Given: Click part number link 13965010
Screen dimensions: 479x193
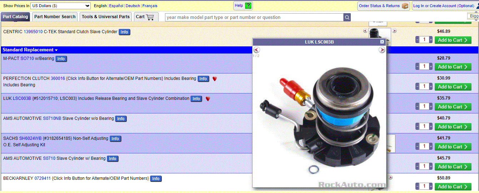Looking at the screenshot, I should click(x=33, y=32).
